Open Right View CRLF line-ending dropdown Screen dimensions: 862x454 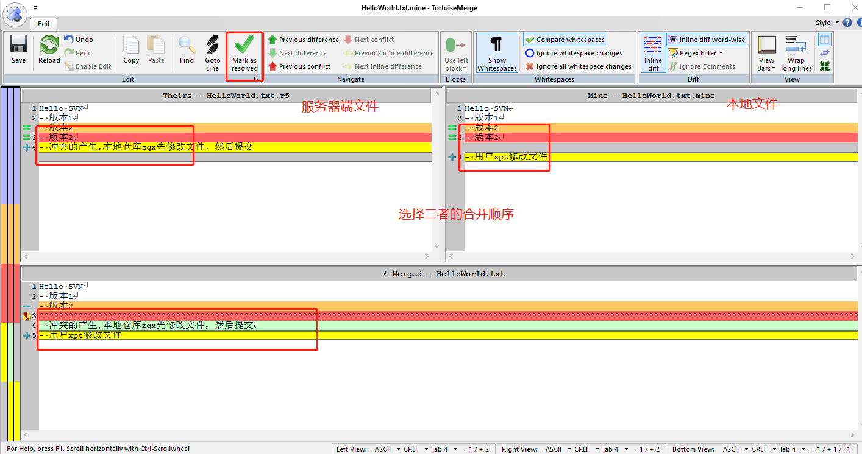[585, 449]
